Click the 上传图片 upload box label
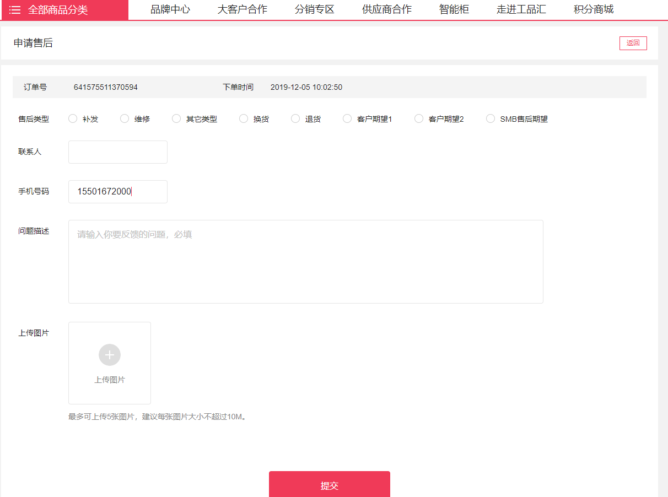This screenshot has height=497, width=668. pyautogui.click(x=110, y=380)
